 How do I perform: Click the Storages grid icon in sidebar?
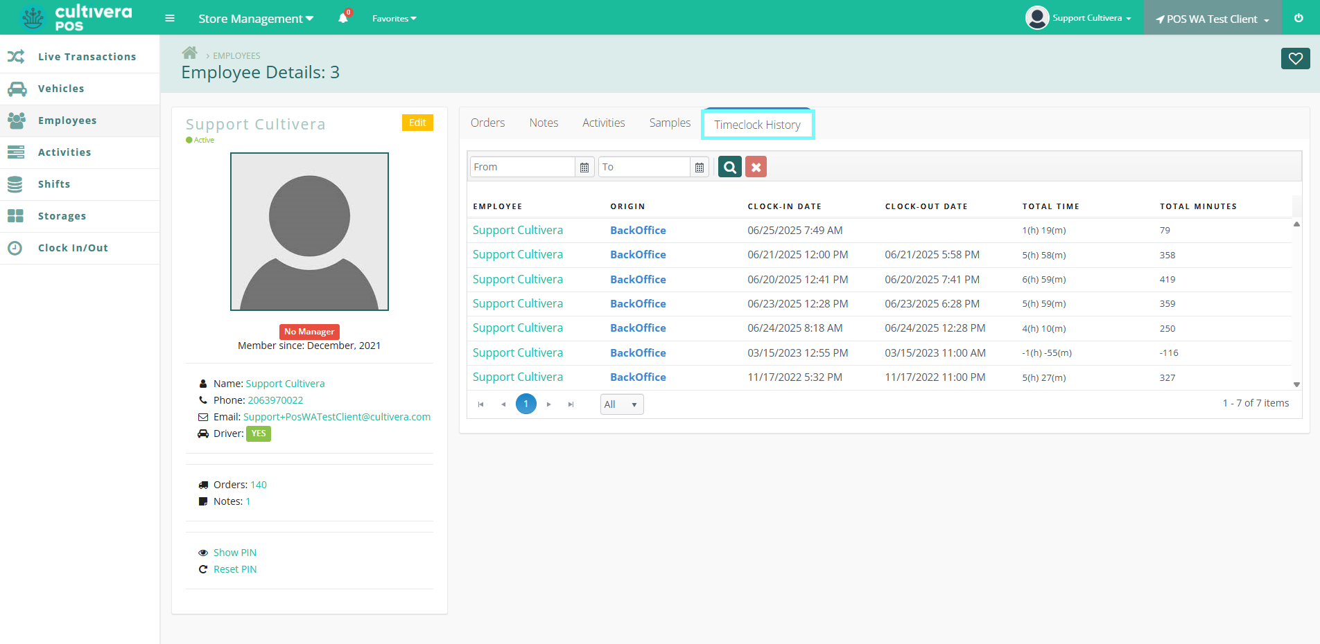click(x=15, y=216)
